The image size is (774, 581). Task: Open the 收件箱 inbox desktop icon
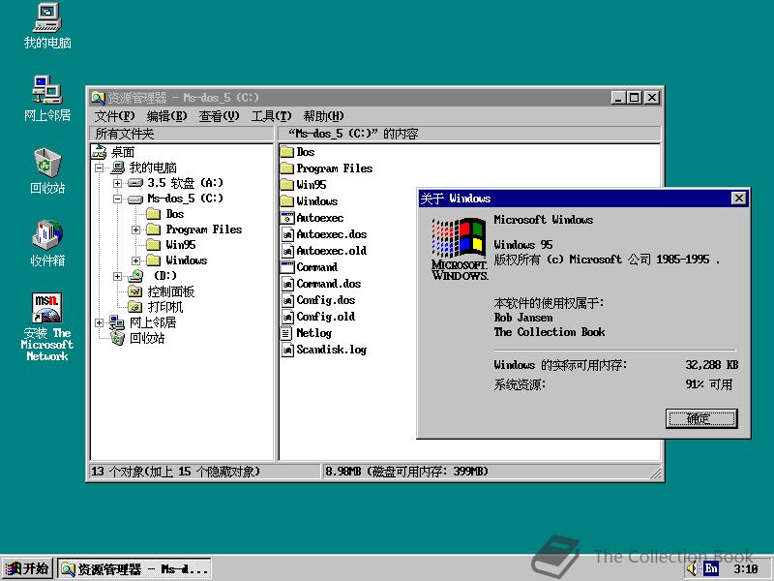[x=47, y=244]
